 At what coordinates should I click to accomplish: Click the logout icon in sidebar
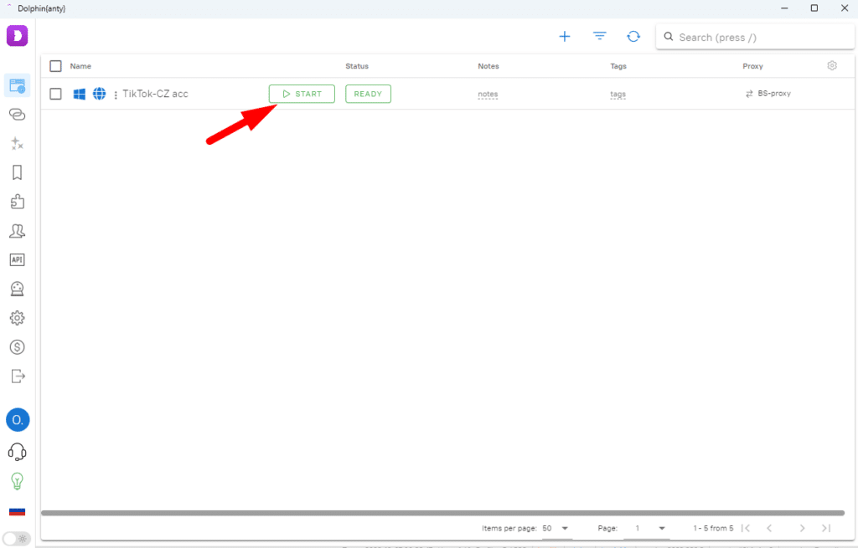tap(17, 376)
